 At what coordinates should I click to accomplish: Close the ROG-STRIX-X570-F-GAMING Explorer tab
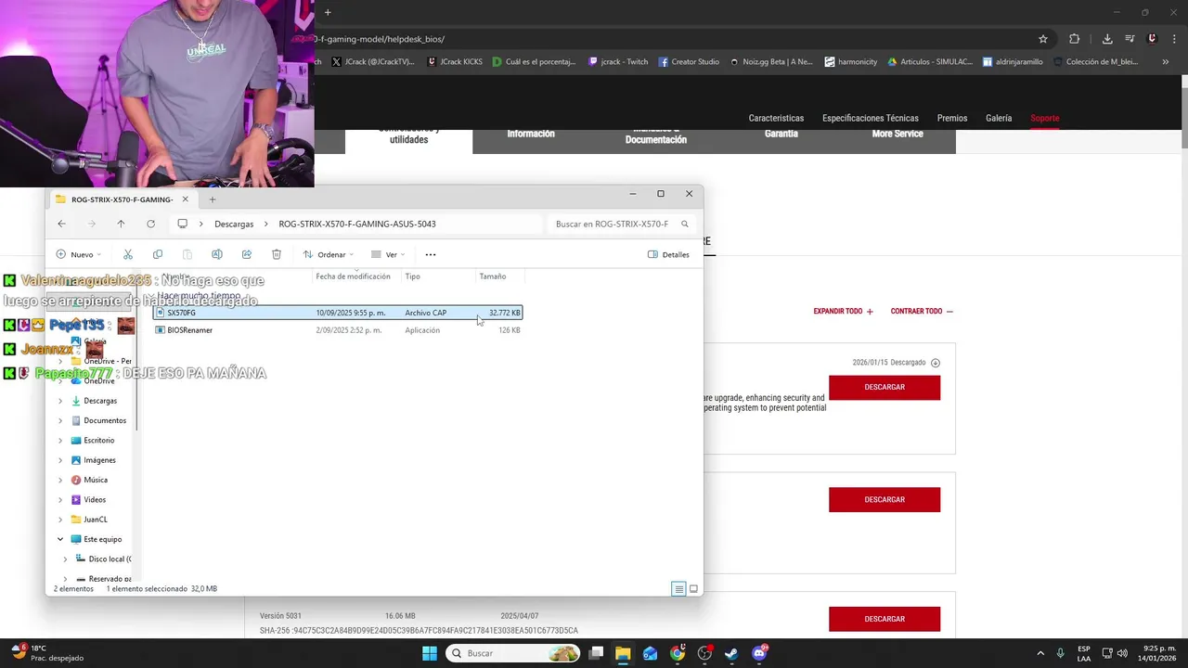pos(185,199)
